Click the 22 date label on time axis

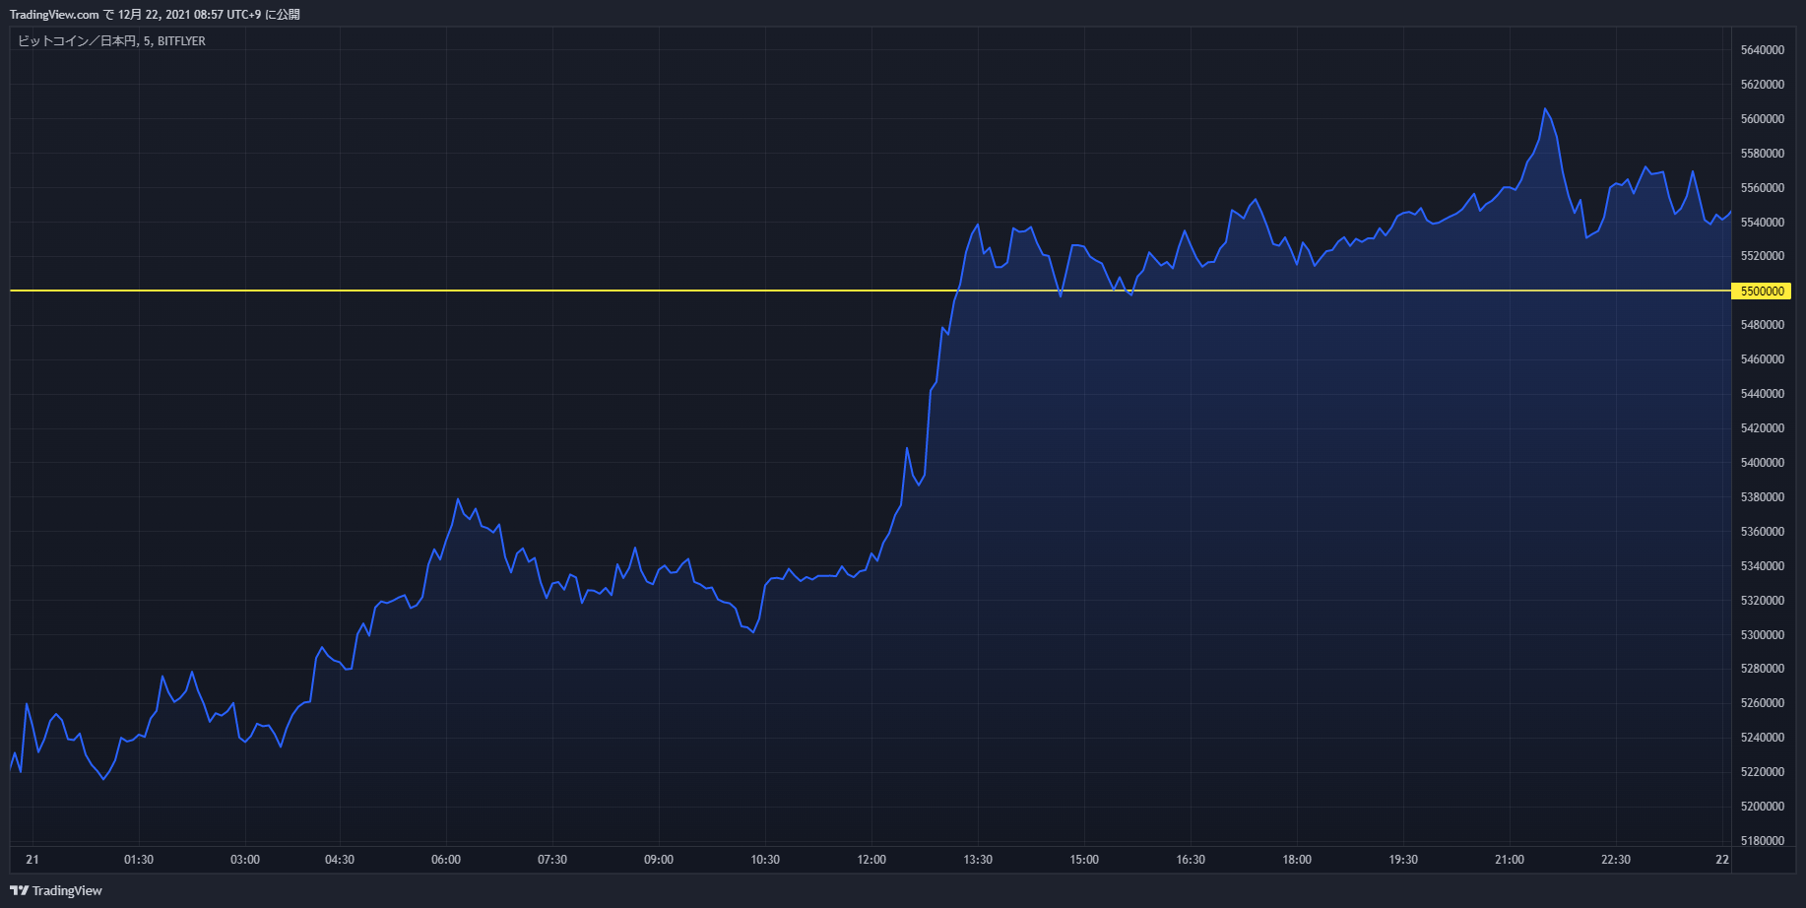1722,860
